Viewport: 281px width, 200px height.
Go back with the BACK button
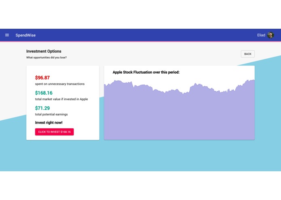coord(248,54)
